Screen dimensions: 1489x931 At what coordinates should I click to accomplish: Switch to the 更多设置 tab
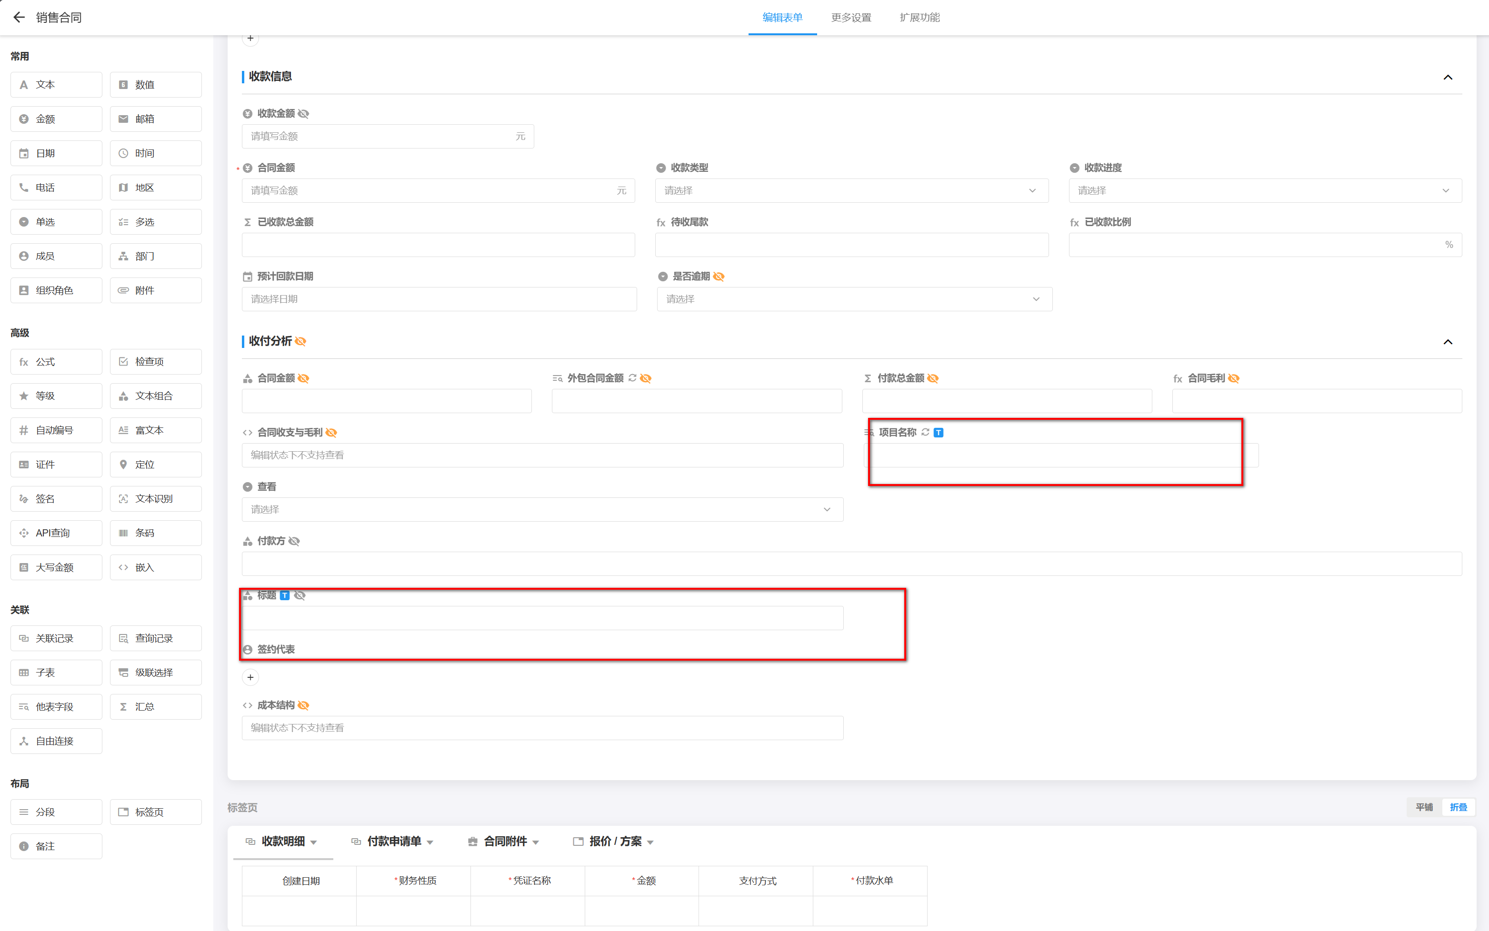coord(851,17)
